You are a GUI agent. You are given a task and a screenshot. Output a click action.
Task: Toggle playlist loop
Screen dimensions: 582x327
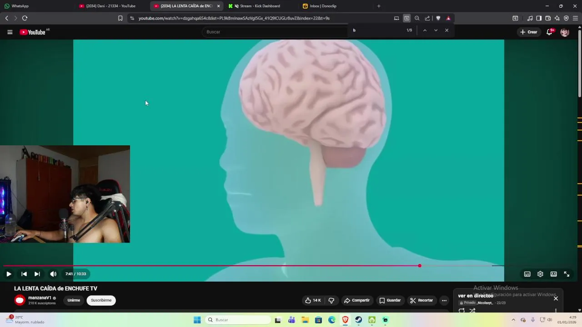(x=462, y=311)
